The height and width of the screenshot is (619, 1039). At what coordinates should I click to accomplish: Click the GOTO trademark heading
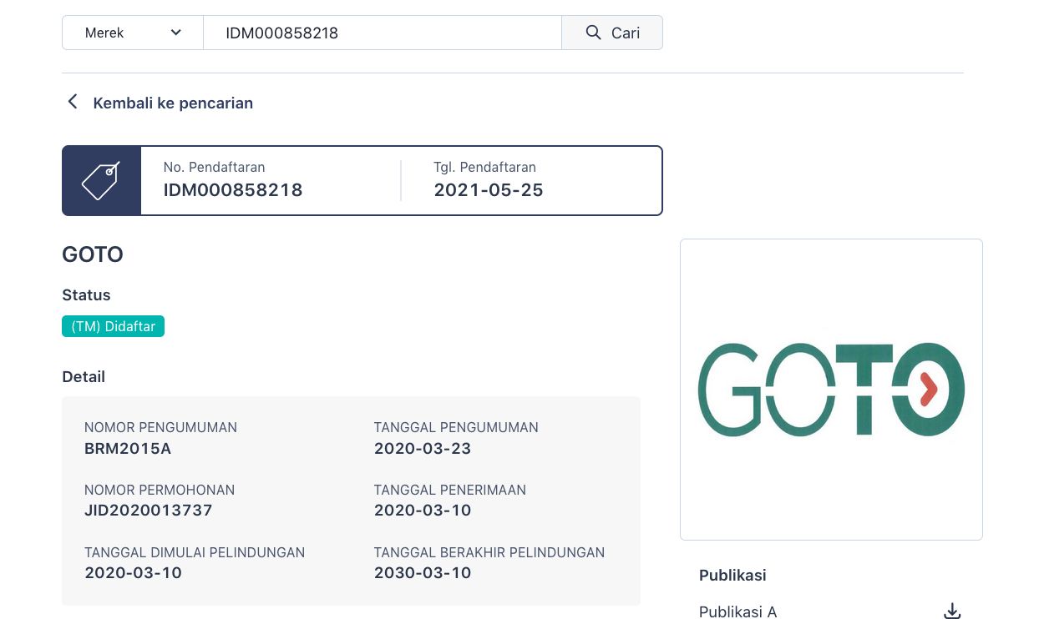(x=93, y=254)
